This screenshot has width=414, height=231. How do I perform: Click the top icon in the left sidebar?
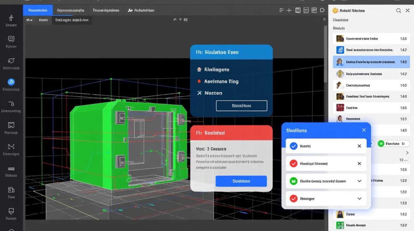click(x=11, y=18)
